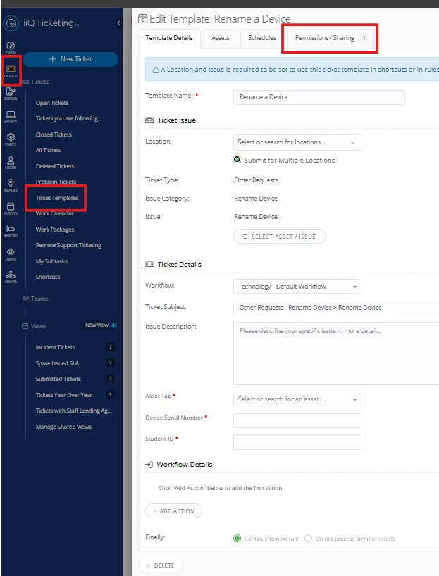The width and height of the screenshot is (439, 576).
Task: Open the Parts gear sidebar icon
Action: point(11,139)
